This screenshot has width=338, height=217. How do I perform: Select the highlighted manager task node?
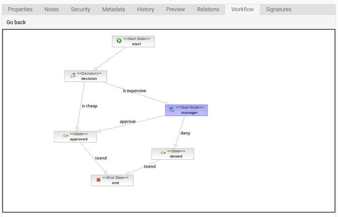[x=186, y=110]
